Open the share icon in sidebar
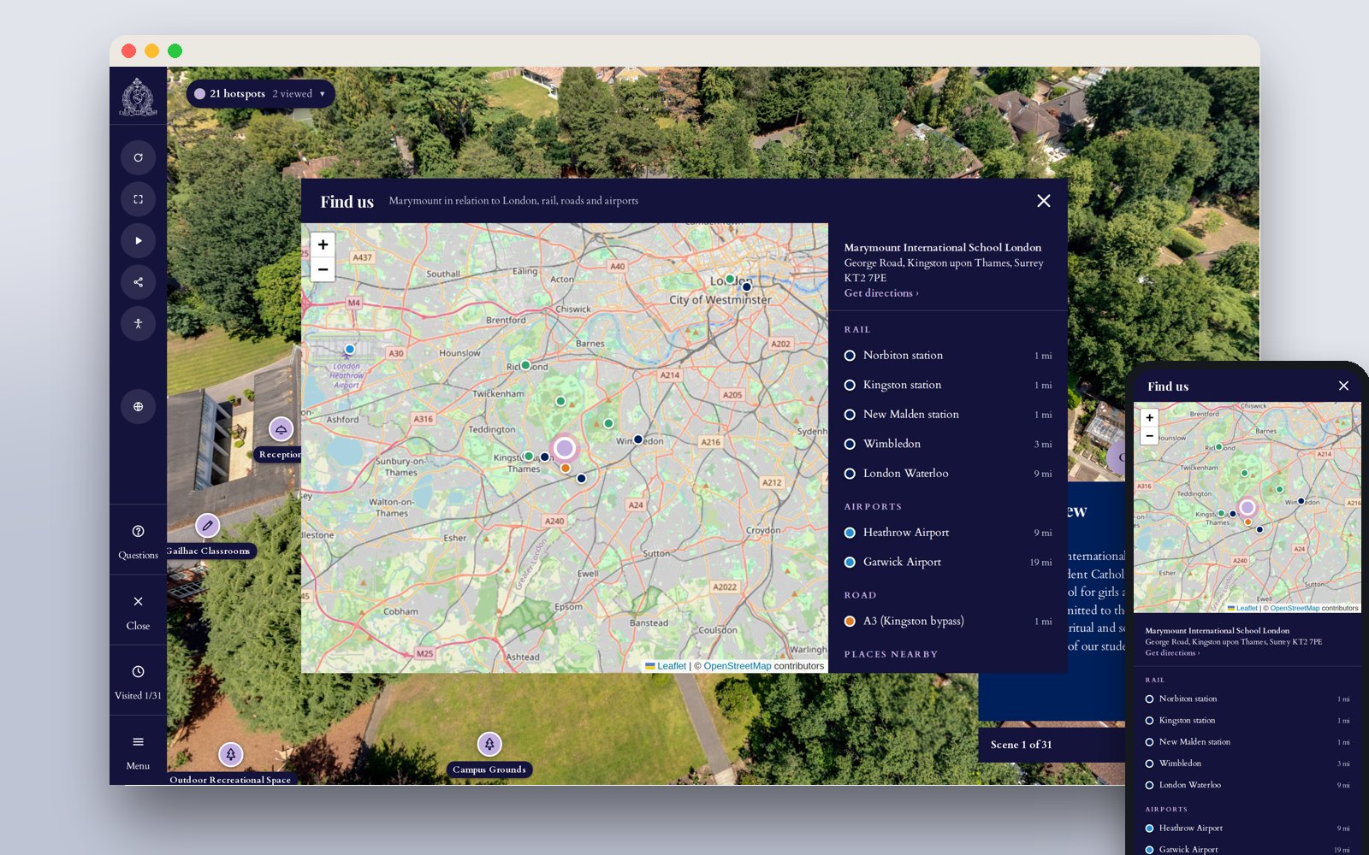Screen dimensions: 1369x855 click(x=138, y=282)
